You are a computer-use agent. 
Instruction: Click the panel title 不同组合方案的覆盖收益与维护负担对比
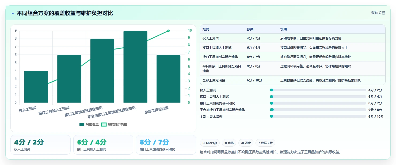click(65, 13)
